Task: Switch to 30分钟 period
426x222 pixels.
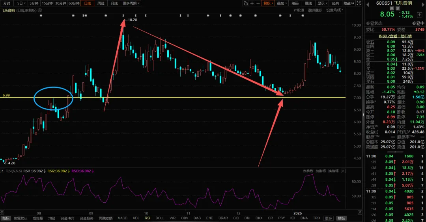Action: click(x=61, y=3)
